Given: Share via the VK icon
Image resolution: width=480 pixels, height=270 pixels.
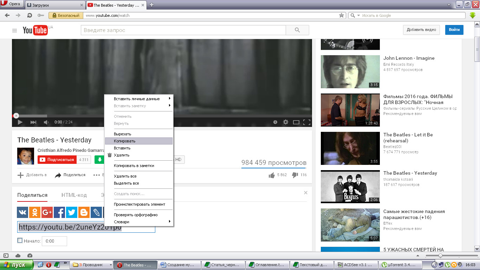Looking at the screenshot, I should click(22, 212).
